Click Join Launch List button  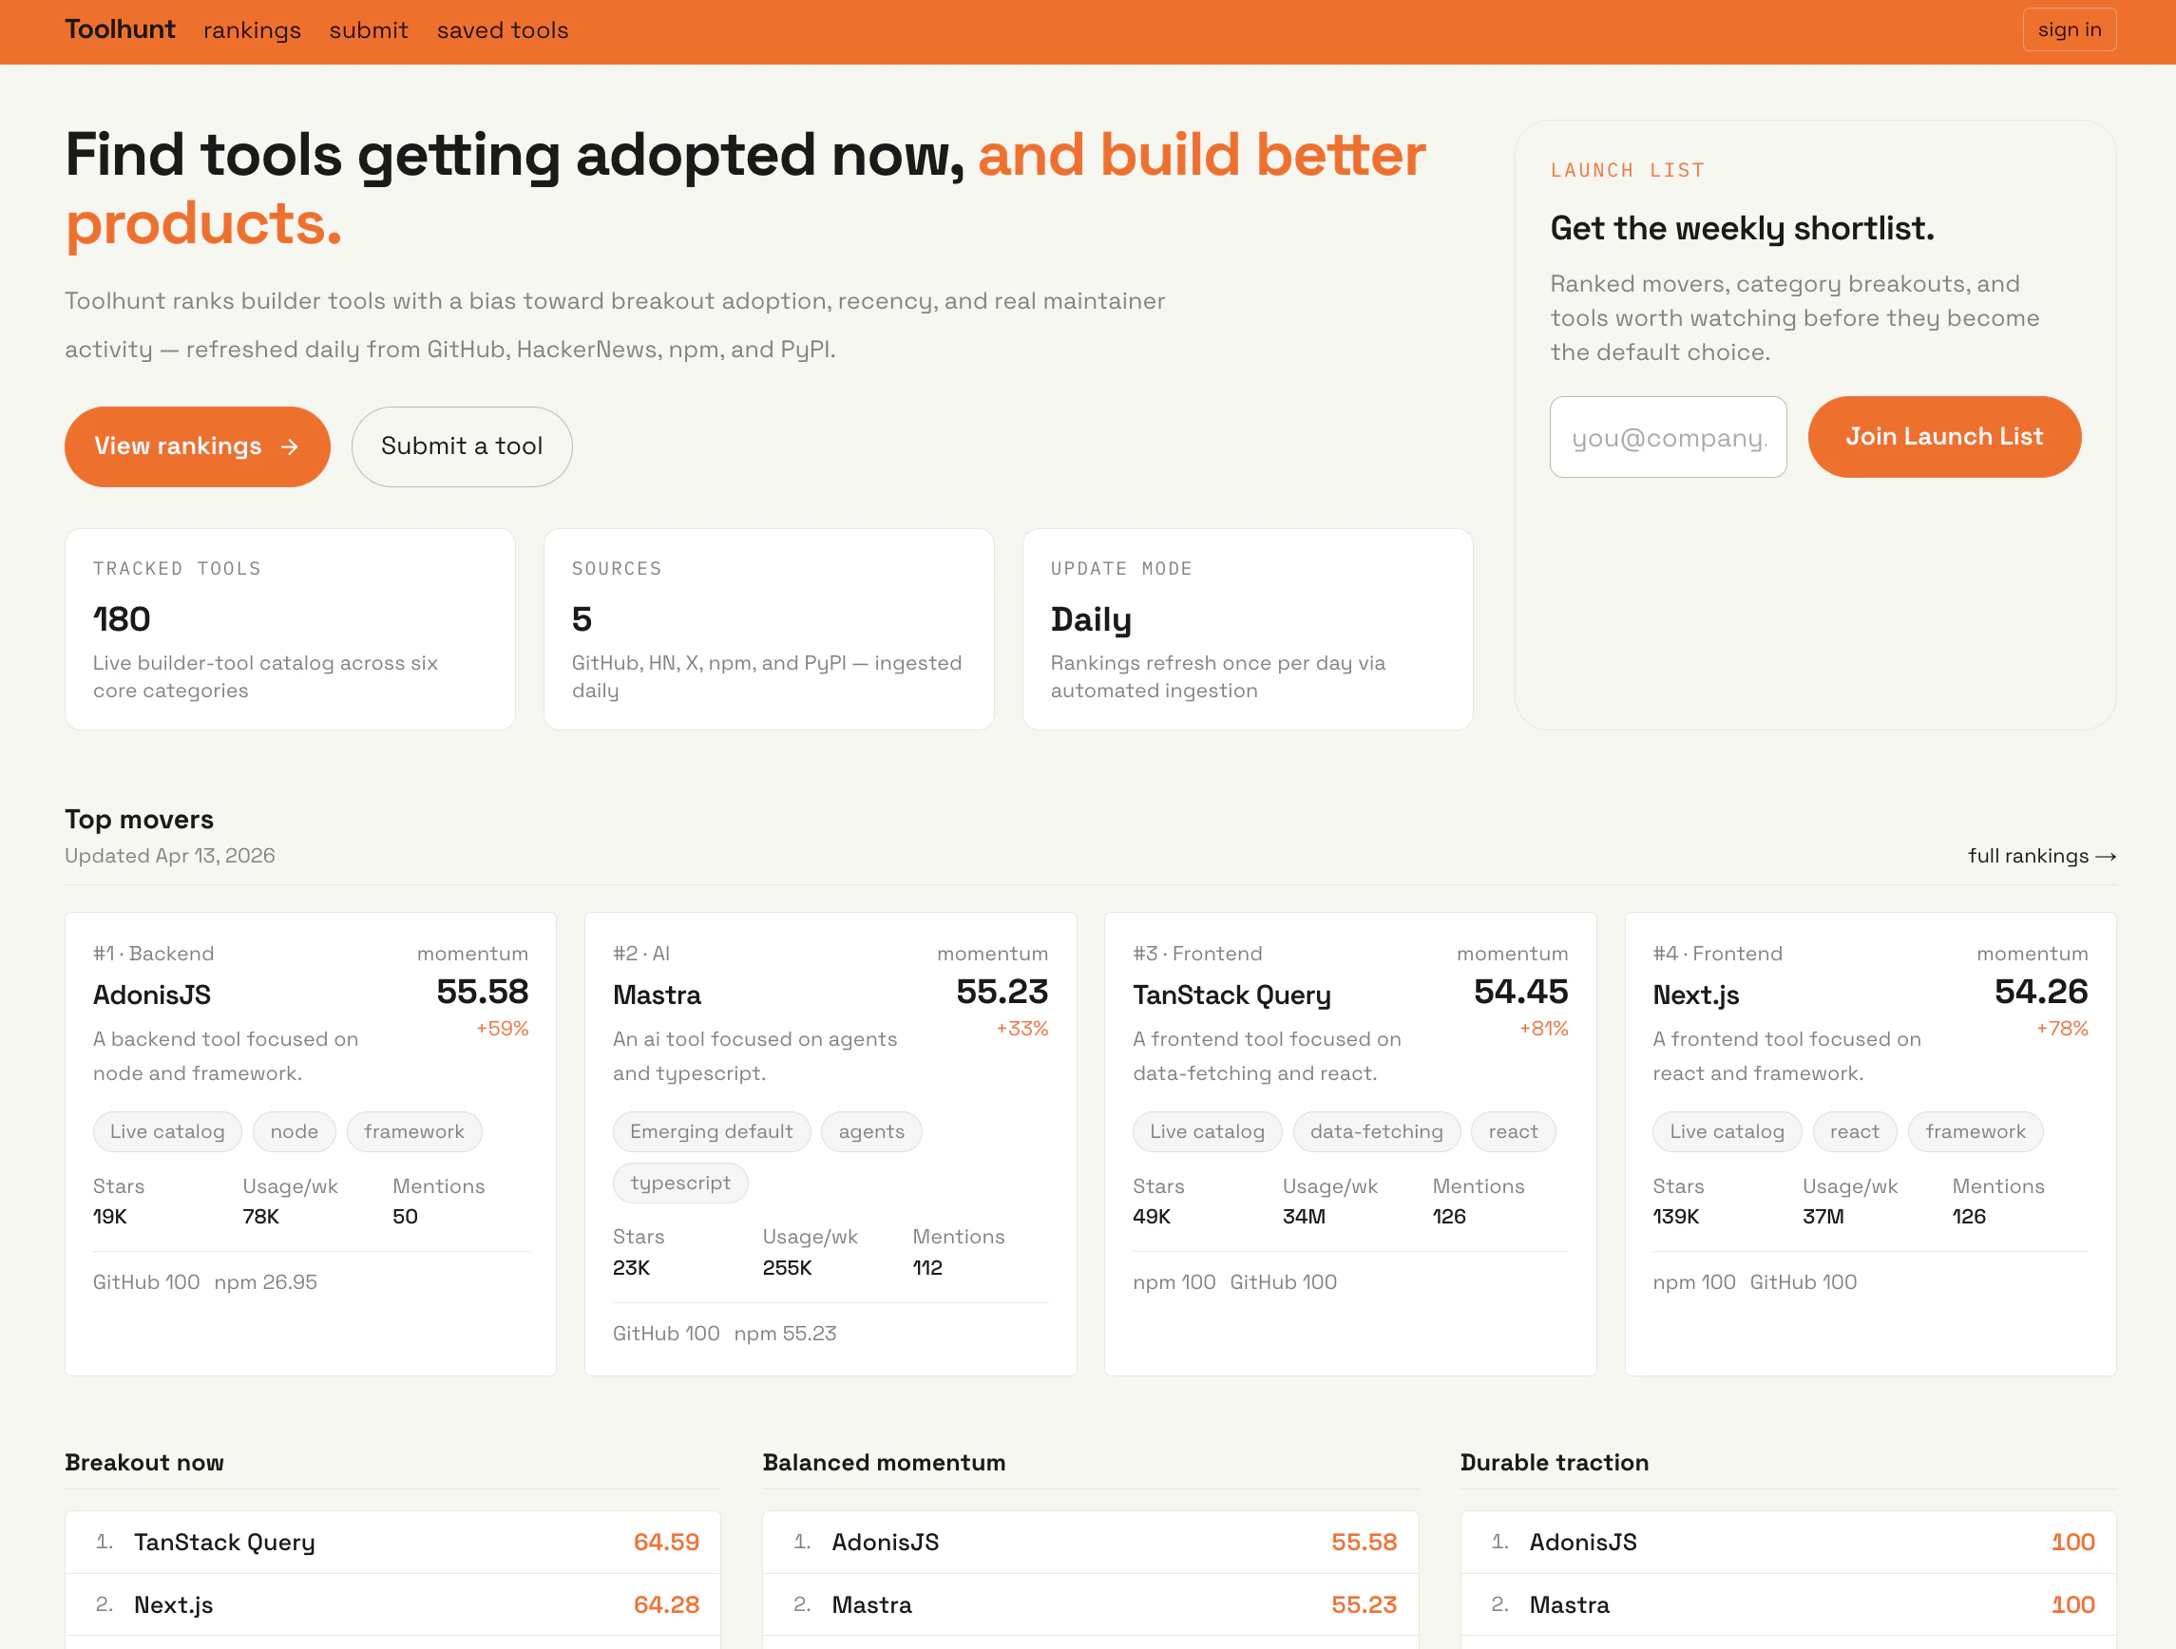(x=1943, y=437)
